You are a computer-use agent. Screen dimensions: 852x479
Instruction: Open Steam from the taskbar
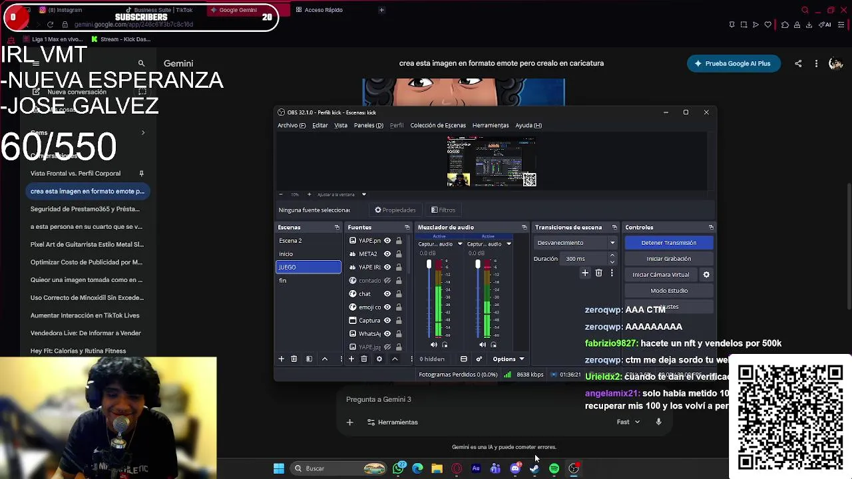pyautogui.click(x=534, y=469)
